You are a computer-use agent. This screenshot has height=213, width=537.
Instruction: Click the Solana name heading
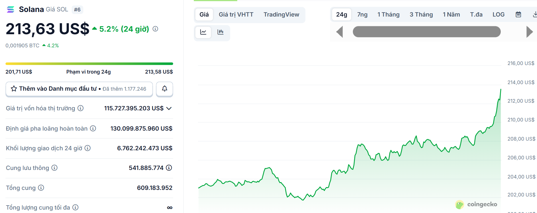pyautogui.click(x=31, y=9)
